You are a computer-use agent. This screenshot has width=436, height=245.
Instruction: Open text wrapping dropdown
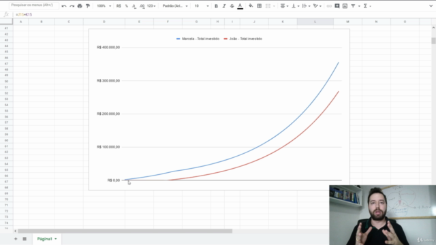click(x=306, y=6)
